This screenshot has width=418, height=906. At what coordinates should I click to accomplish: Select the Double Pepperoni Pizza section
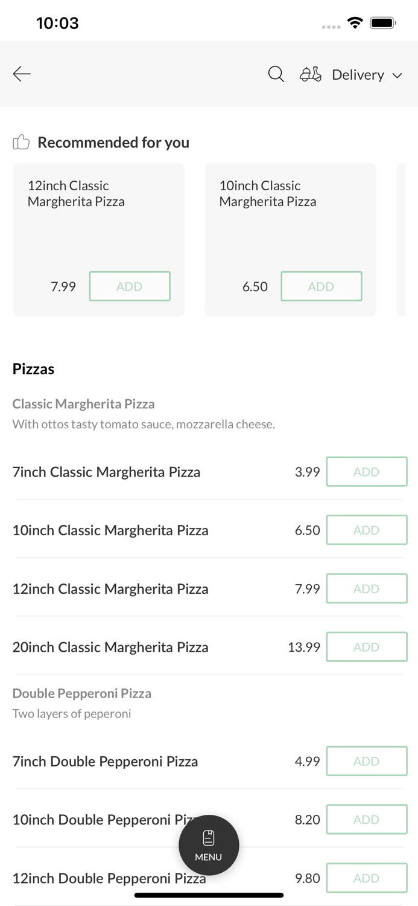click(82, 693)
